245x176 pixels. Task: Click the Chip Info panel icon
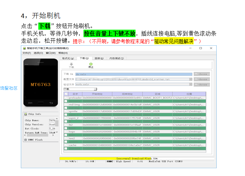coord(26,114)
